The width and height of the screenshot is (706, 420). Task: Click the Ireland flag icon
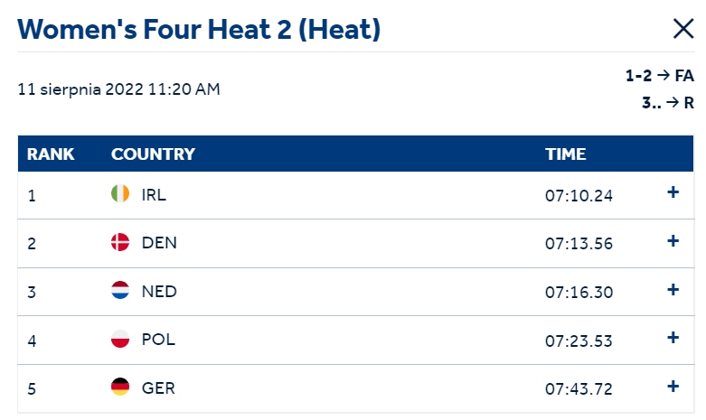[120, 193]
